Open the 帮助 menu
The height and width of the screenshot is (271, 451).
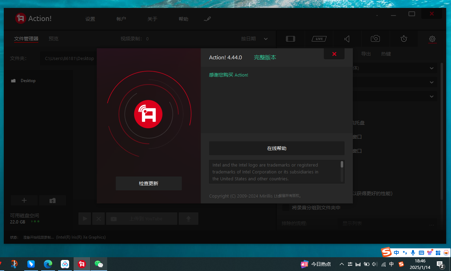[184, 19]
